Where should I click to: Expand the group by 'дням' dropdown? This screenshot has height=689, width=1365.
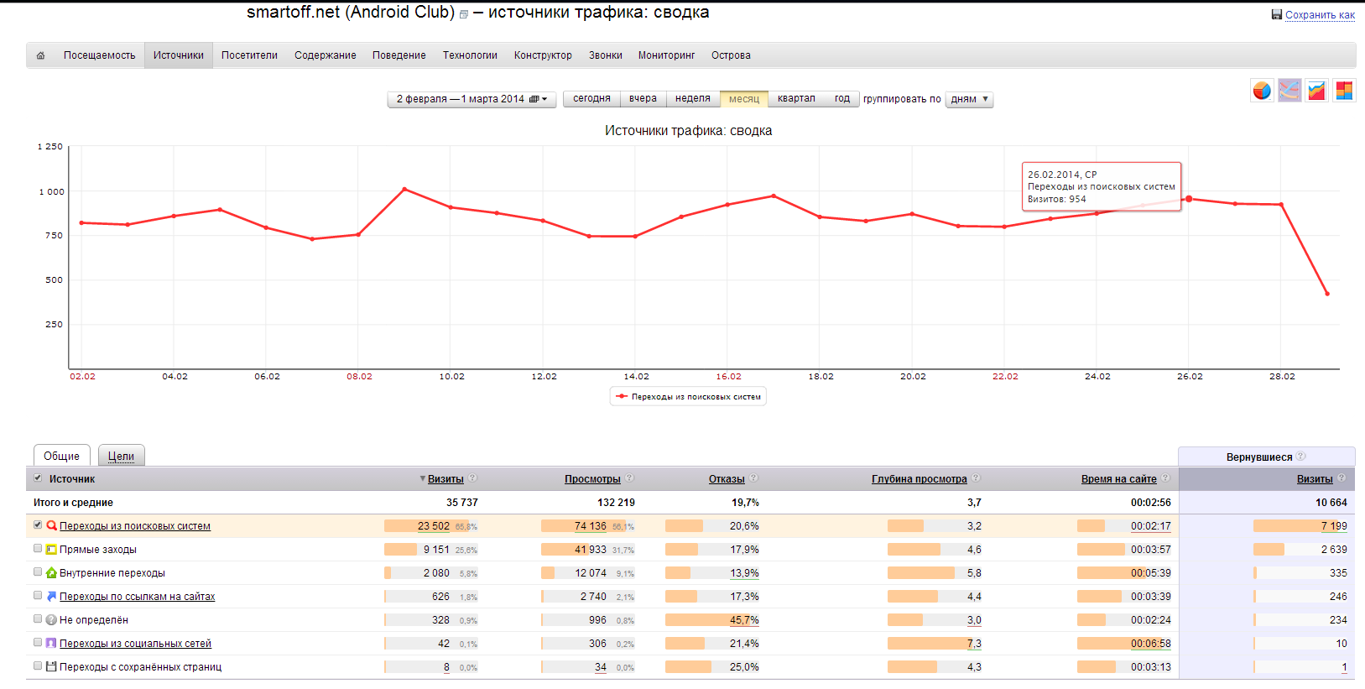click(969, 99)
